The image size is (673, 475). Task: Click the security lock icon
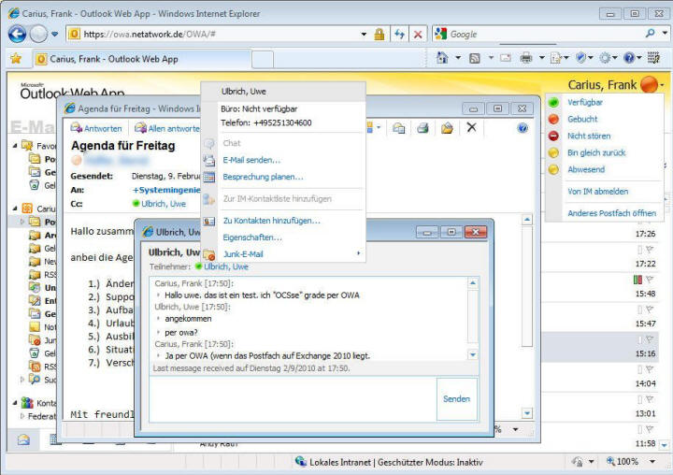tap(379, 34)
